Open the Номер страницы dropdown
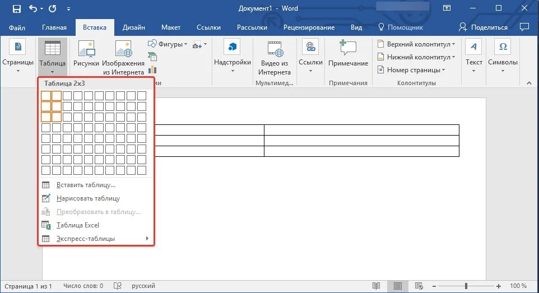The width and height of the screenshot is (539, 293). 411,70
